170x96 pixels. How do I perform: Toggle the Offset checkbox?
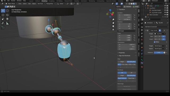point(155,42)
